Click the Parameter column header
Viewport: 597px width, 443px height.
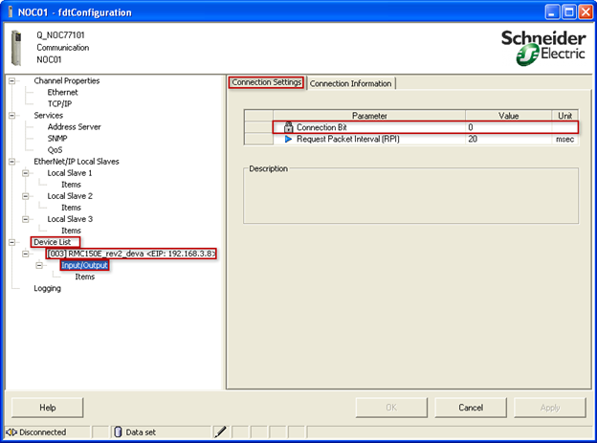click(x=369, y=116)
